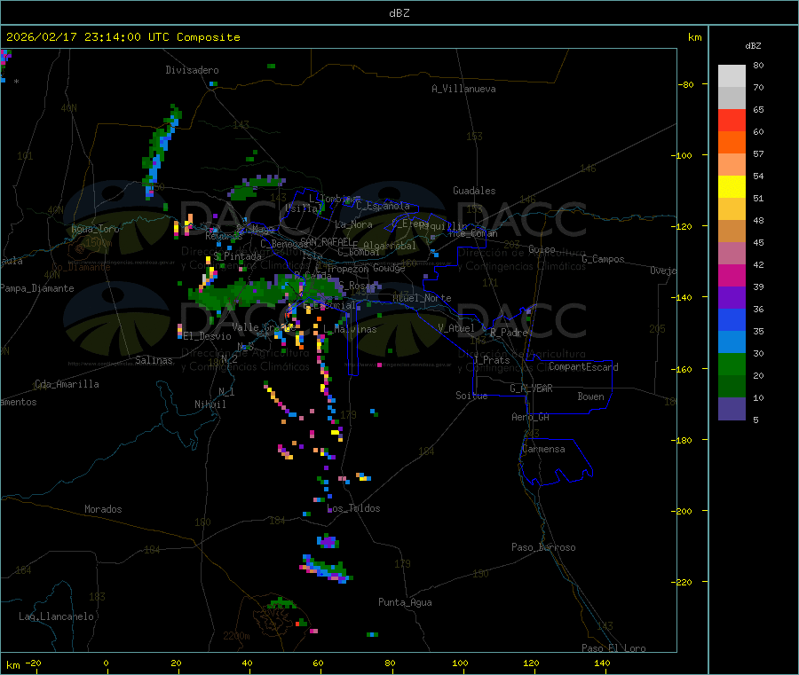
Task: Click the Divisadero location label
Action: [x=192, y=70]
